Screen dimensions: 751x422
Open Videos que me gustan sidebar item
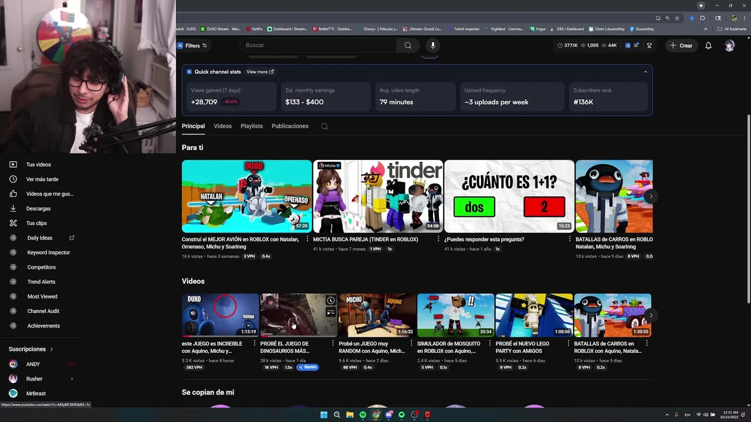[50, 194]
